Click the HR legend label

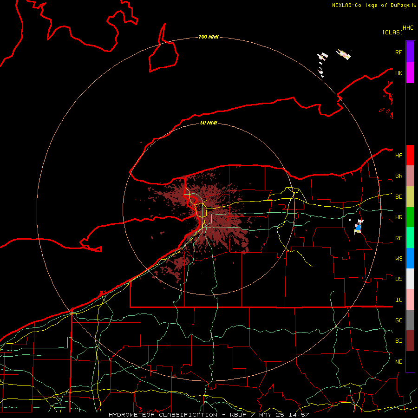pyautogui.click(x=398, y=217)
